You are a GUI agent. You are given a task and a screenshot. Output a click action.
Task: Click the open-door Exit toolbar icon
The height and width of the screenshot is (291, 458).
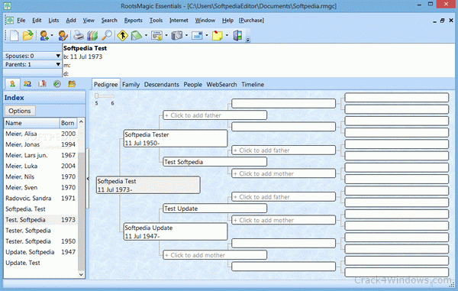237,36
